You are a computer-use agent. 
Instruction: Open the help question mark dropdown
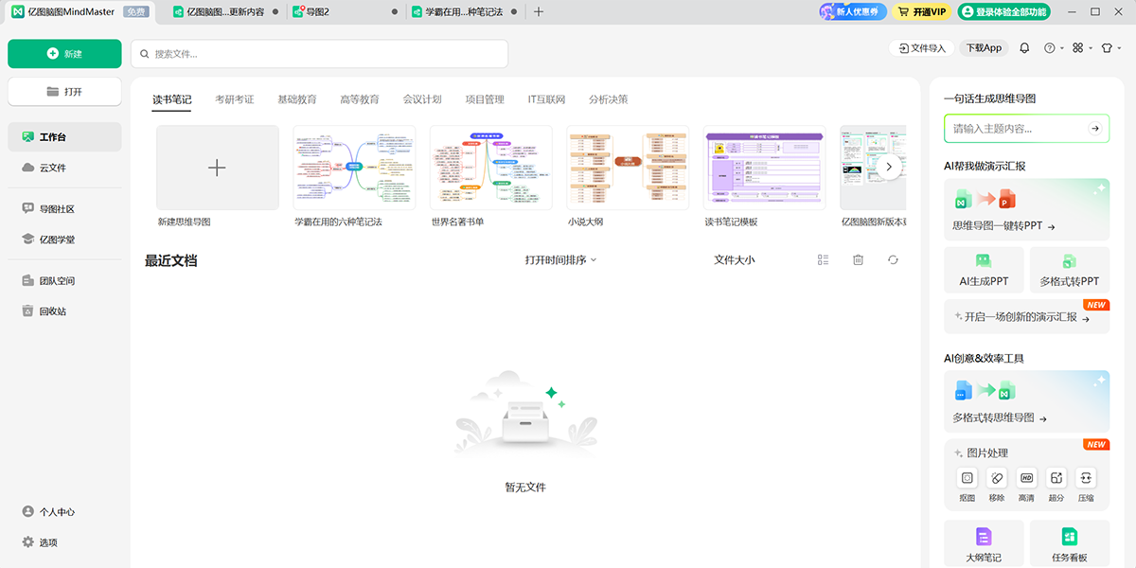pyautogui.click(x=1054, y=48)
